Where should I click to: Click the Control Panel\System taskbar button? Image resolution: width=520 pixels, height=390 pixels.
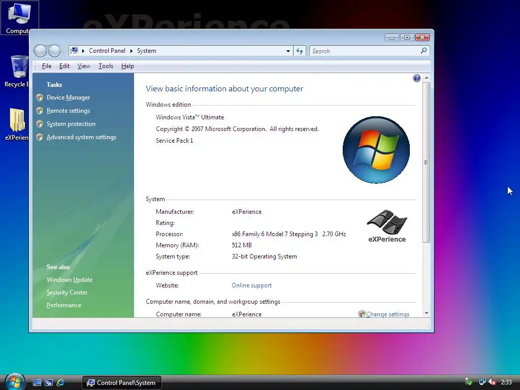pyautogui.click(x=122, y=383)
